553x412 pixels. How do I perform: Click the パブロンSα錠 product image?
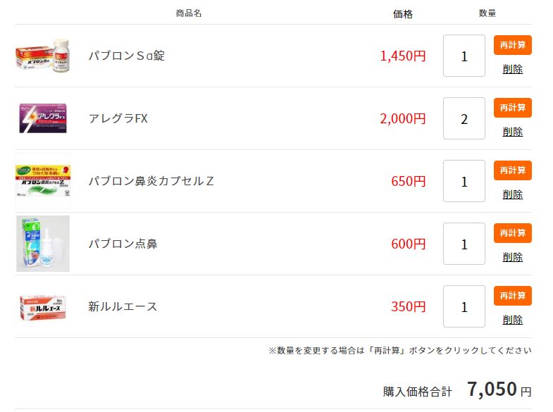point(43,56)
